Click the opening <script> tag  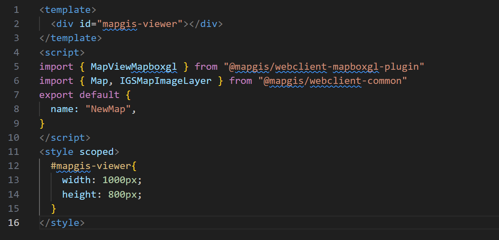point(62,52)
